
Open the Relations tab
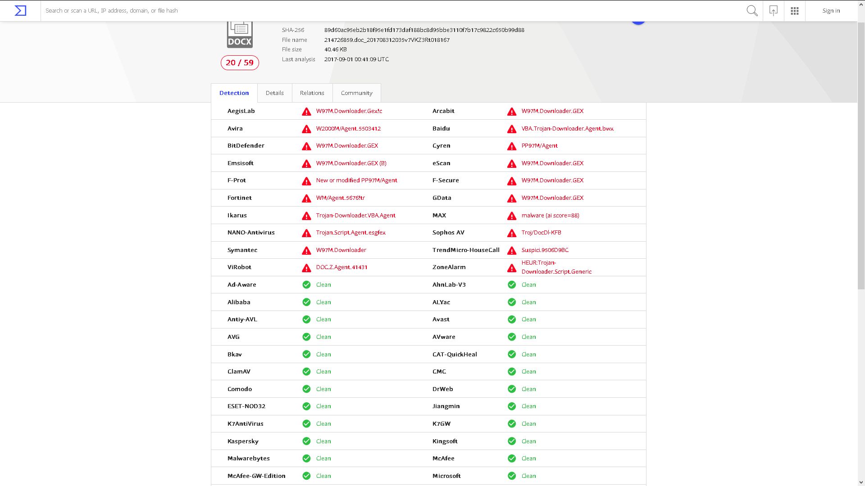(312, 93)
